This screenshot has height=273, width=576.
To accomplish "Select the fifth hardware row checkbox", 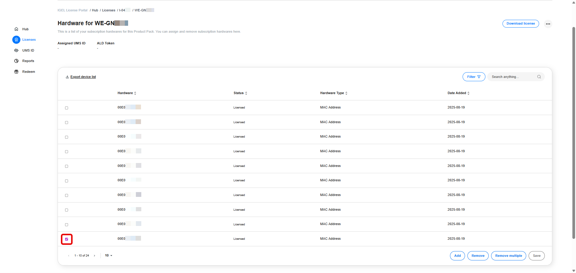I will 67,166.
